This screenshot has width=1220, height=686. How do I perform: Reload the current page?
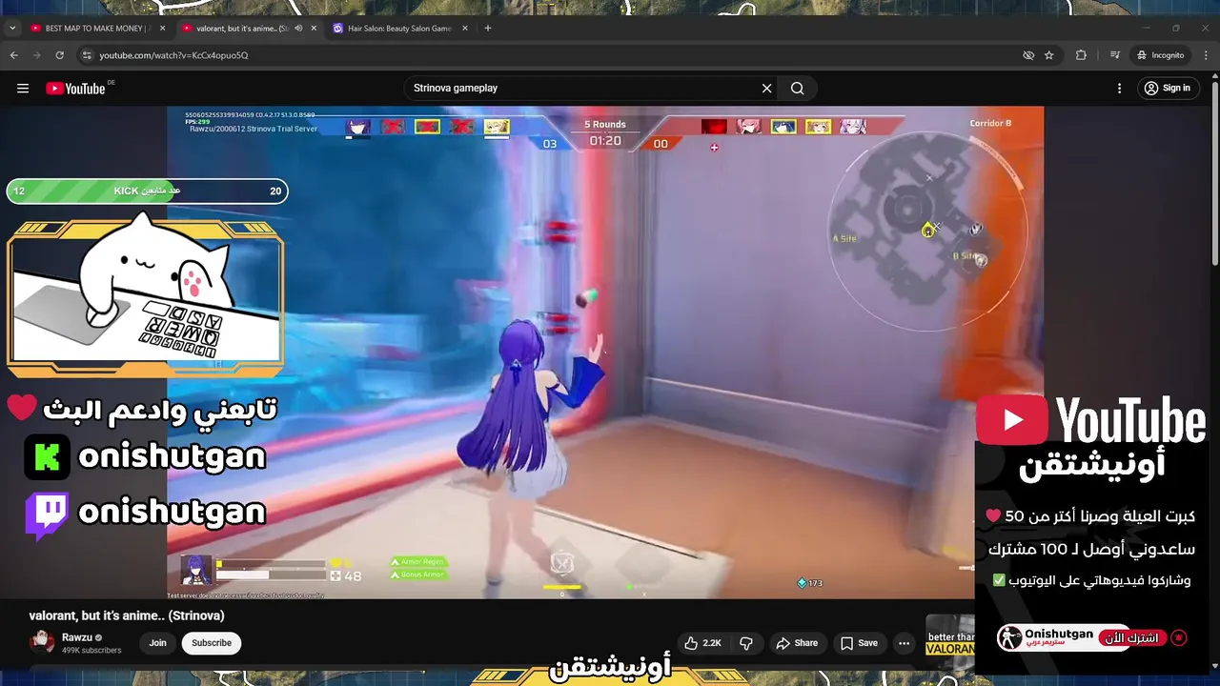coord(60,55)
